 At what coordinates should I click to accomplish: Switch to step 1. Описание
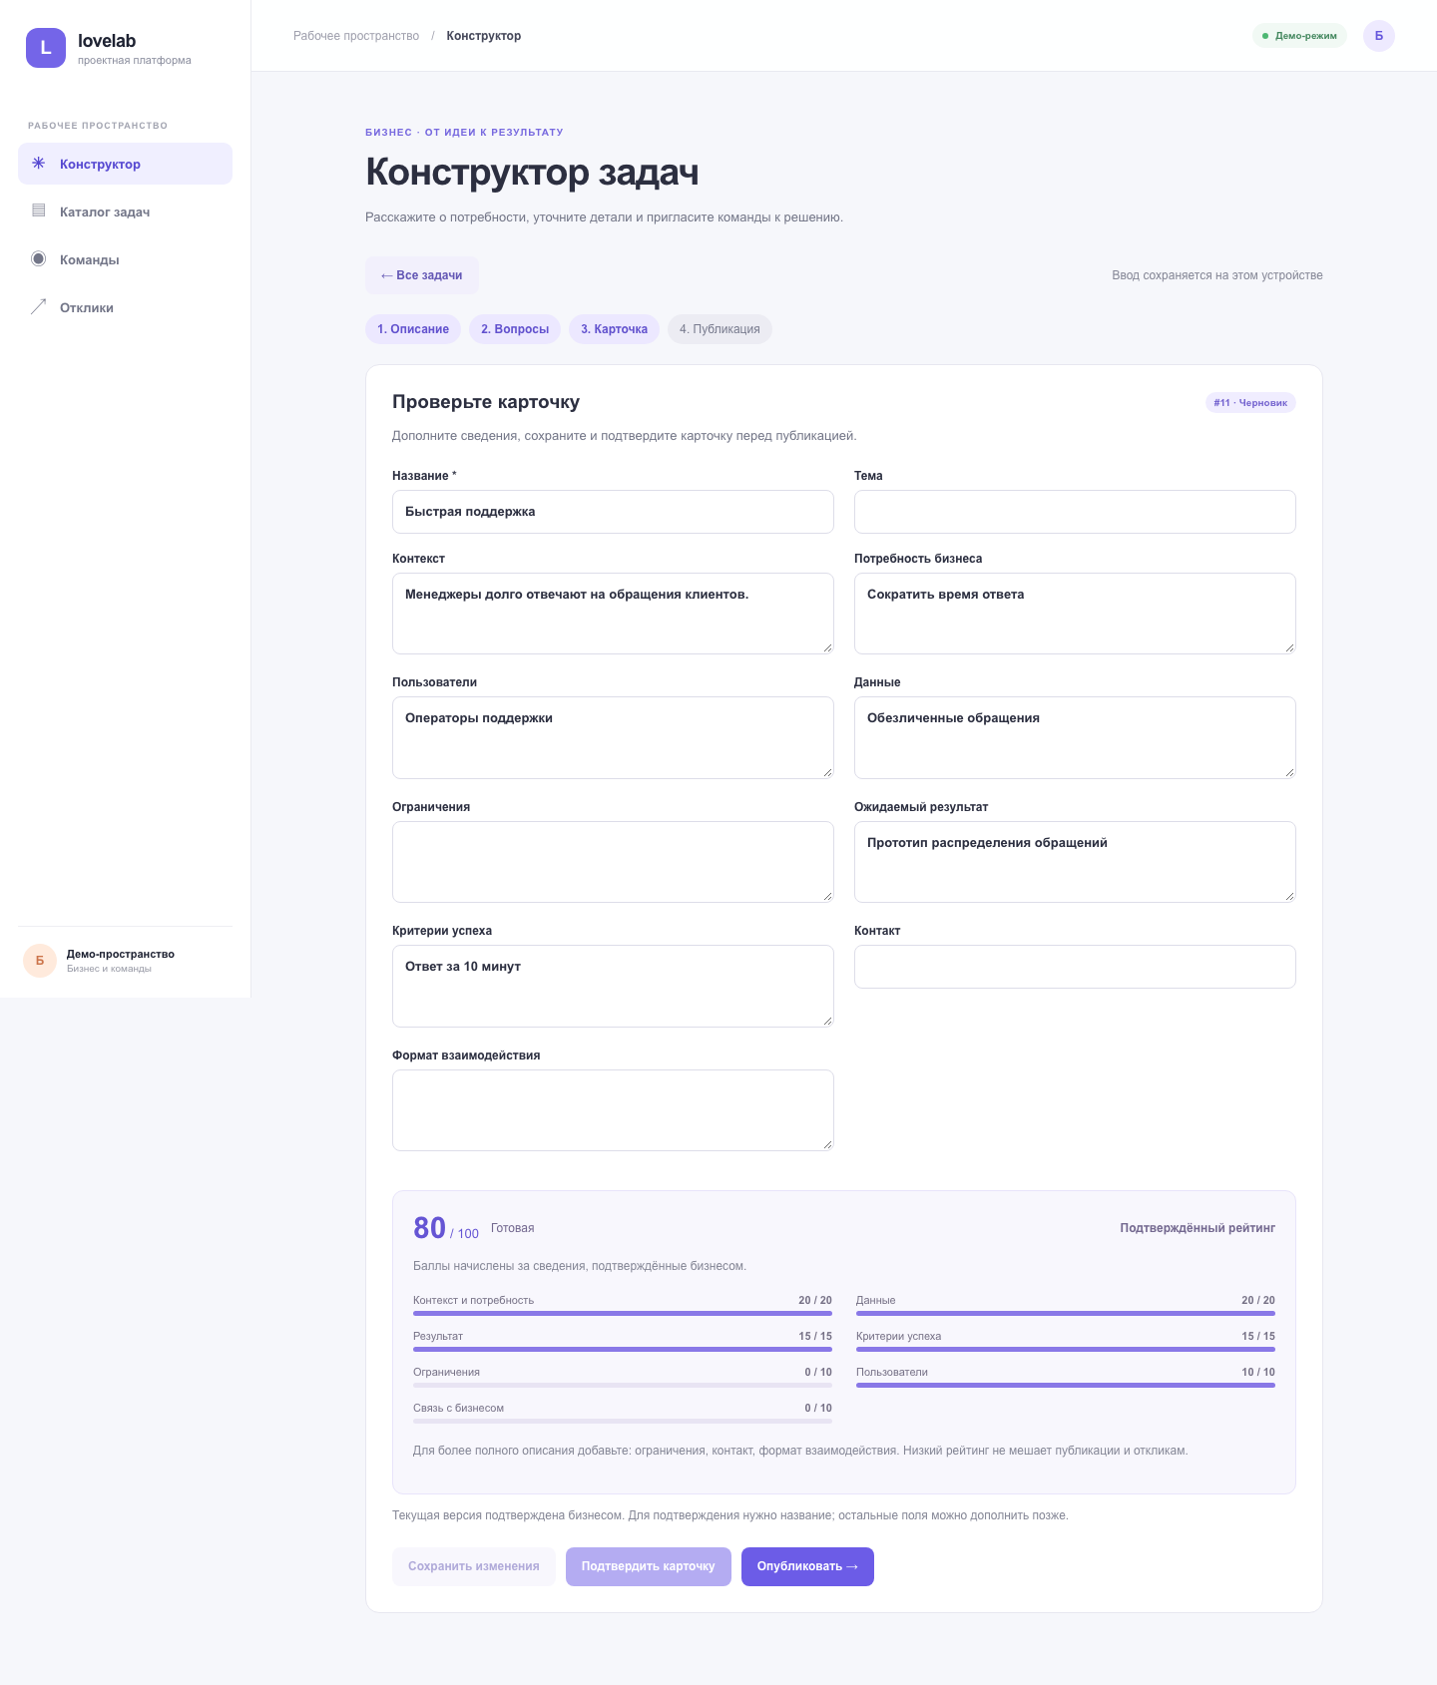tap(413, 329)
